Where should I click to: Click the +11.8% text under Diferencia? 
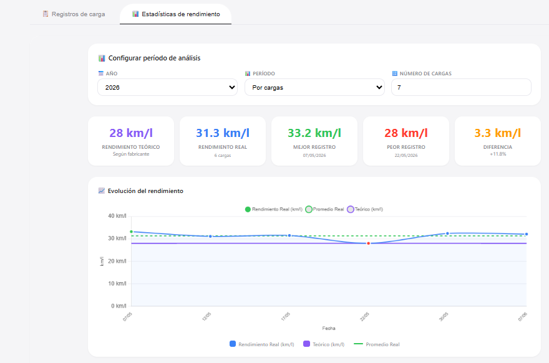click(x=498, y=154)
